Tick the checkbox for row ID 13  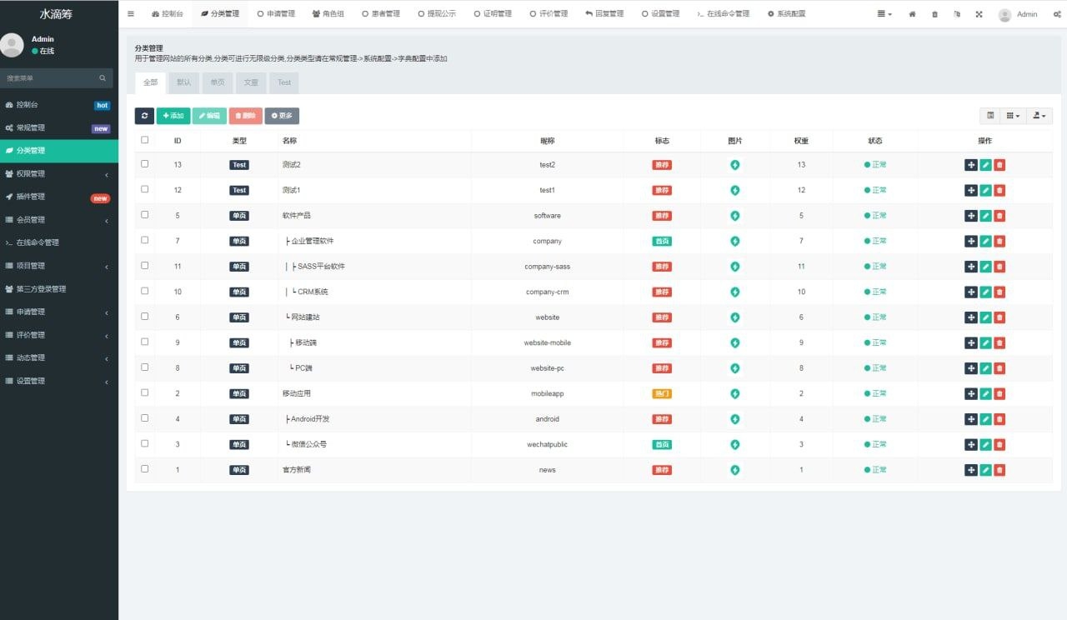[145, 164]
